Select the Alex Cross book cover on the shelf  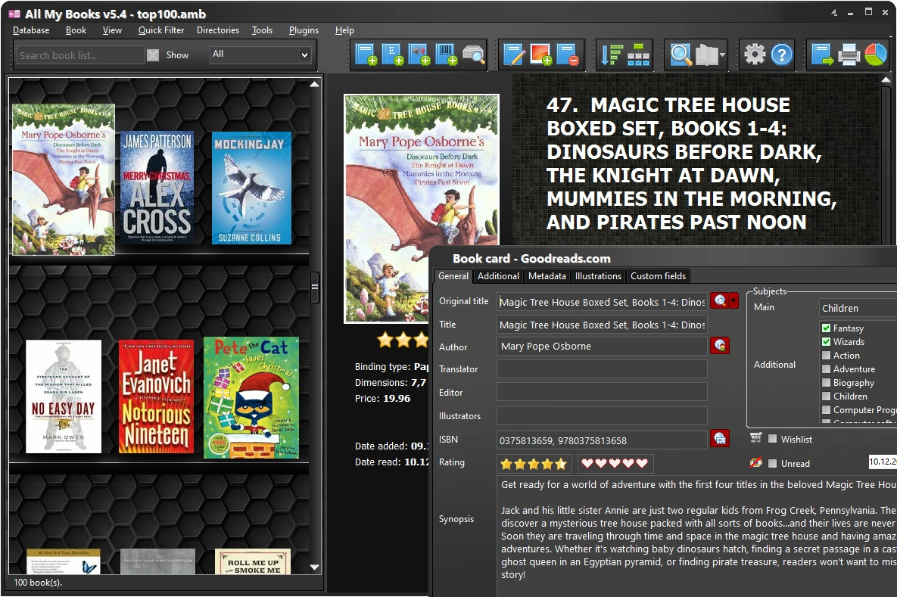(x=157, y=188)
